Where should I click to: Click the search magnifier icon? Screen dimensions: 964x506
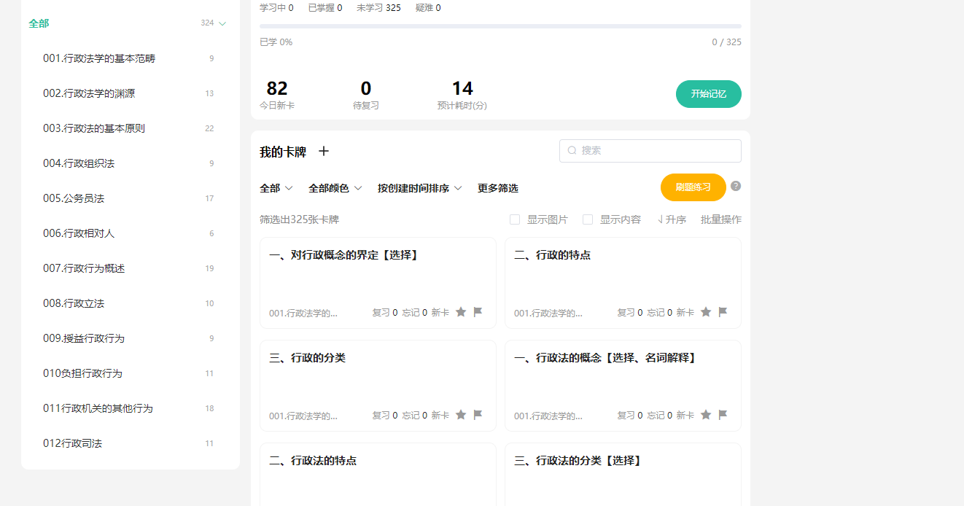(572, 151)
